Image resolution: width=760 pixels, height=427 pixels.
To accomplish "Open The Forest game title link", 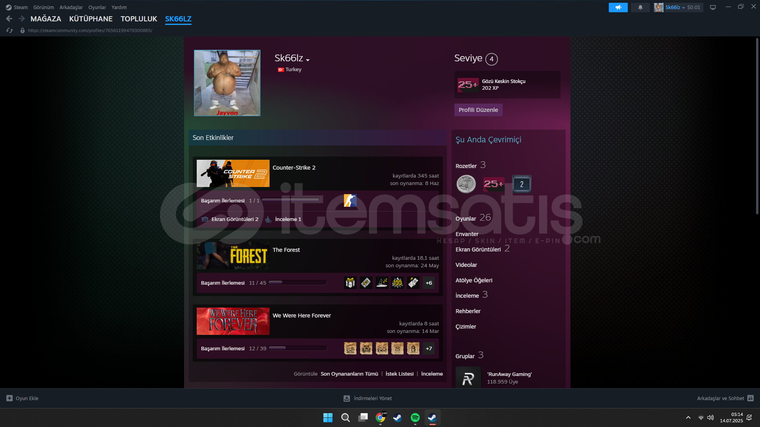I will point(286,250).
